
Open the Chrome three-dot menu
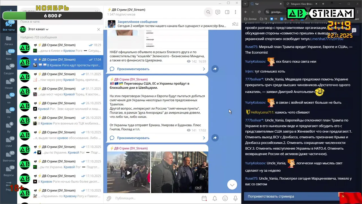coord(357,12)
